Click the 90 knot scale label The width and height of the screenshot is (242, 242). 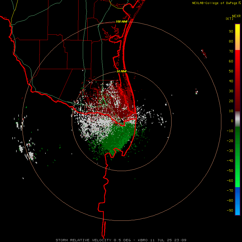[231, 31]
